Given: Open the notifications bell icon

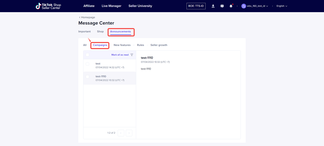Looking at the screenshot, I should 231,6.
